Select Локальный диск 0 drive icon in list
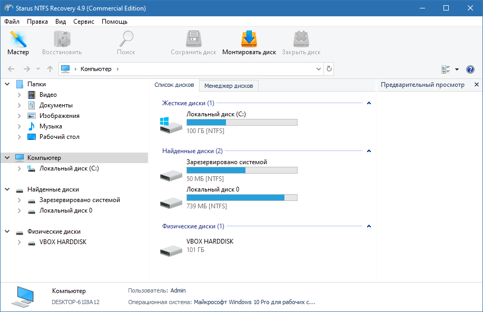The height and width of the screenshot is (312, 483). pyautogui.click(x=171, y=203)
